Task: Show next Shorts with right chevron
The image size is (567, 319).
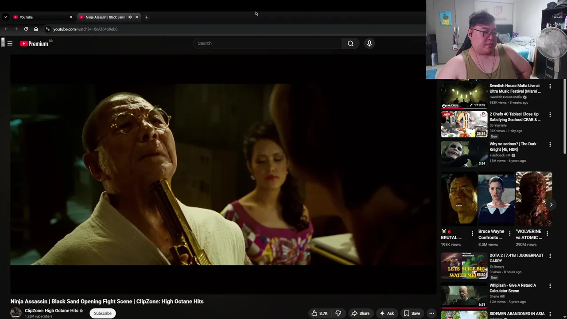Action: pyautogui.click(x=551, y=205)
